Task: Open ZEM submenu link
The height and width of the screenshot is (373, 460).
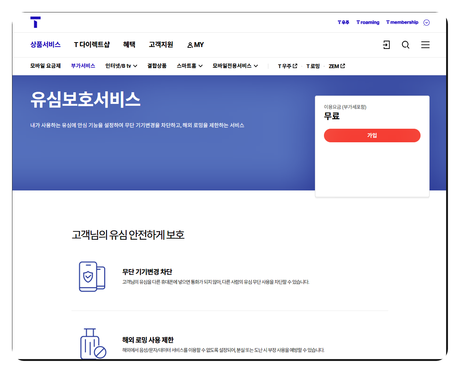Action: (337, 66)
